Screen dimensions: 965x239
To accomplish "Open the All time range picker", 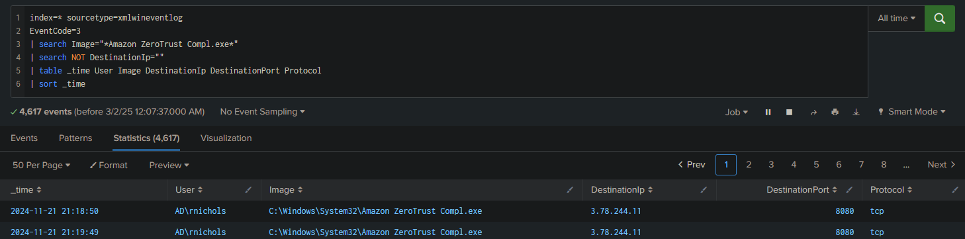I will pos(896,19).
